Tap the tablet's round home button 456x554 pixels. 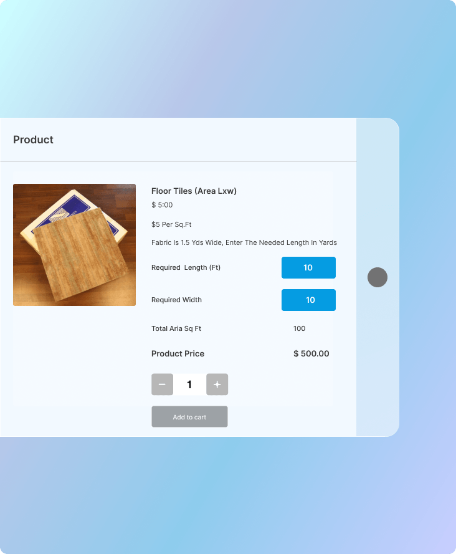(378, 277)
